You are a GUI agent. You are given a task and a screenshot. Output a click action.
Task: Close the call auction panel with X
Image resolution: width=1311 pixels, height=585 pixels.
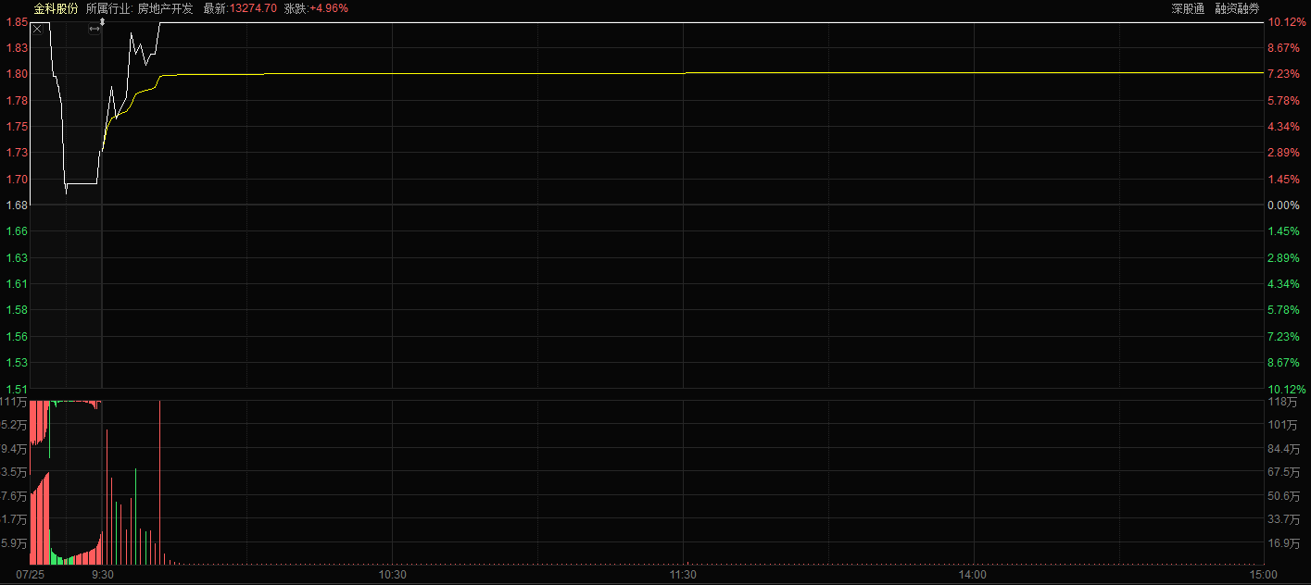[x=37, y=30]
